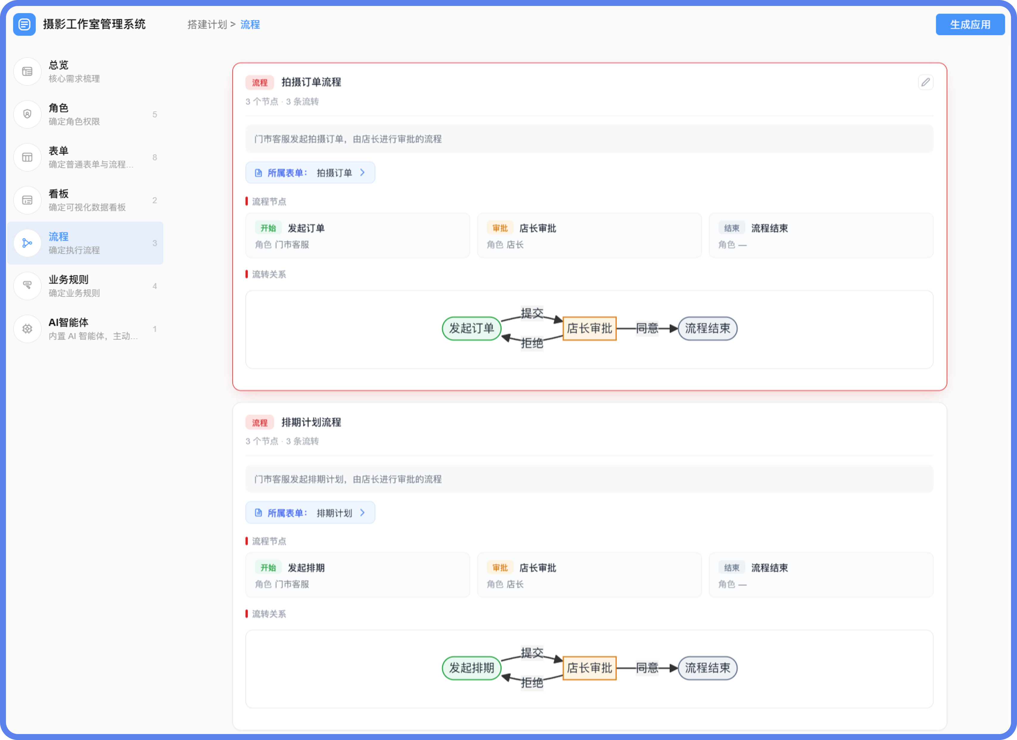Click the 流程 flow icon in sidebar
This screenshot has width=1017, height=740.
[x=27, y=243]
